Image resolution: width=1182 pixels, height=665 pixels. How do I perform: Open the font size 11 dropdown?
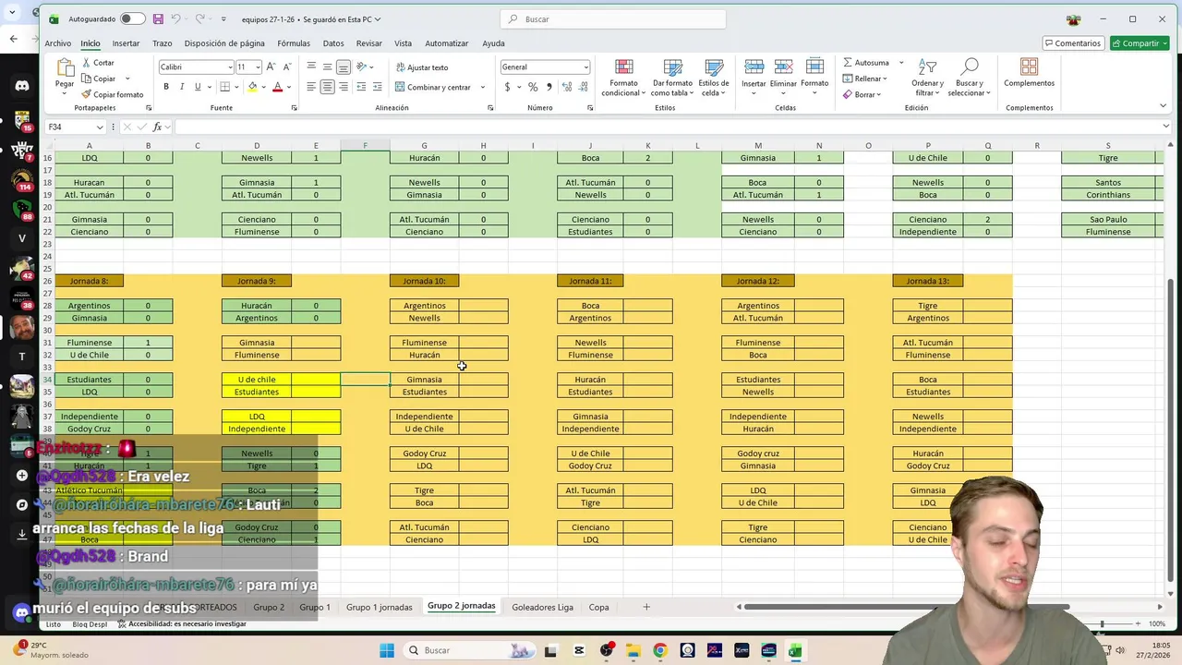257,67
